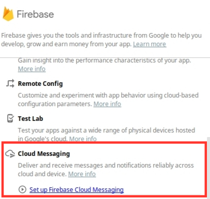Click the Firebase introduction paragraph
The image size is (210, 199).
[101, 40]
